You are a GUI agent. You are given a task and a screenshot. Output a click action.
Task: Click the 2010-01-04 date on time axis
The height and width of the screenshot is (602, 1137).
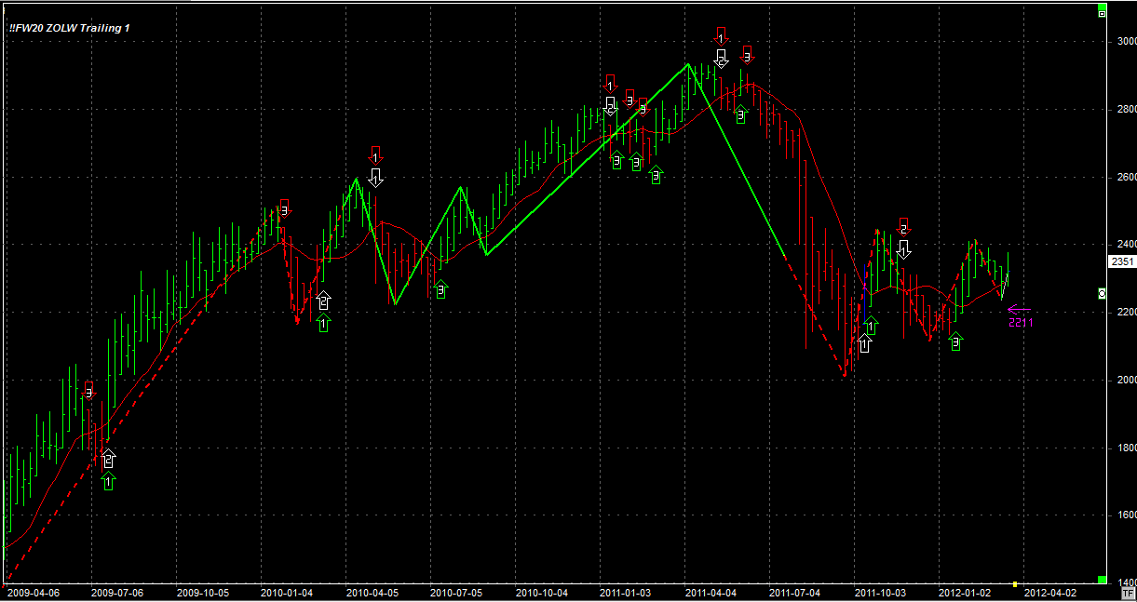[286, 592]
